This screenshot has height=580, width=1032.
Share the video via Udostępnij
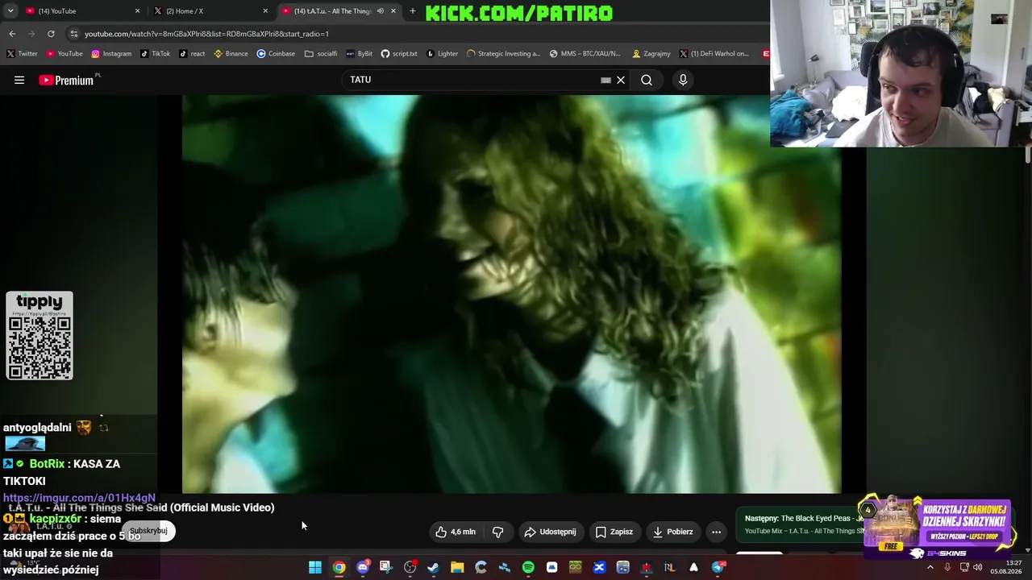551,532
